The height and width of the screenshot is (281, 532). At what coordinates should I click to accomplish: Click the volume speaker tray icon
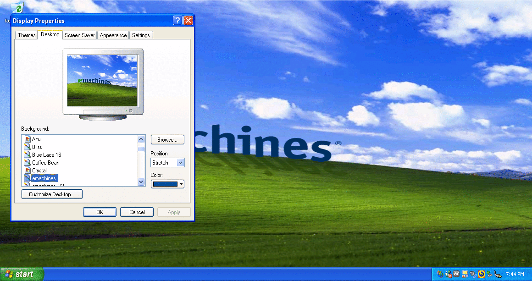tap(472, 274)
